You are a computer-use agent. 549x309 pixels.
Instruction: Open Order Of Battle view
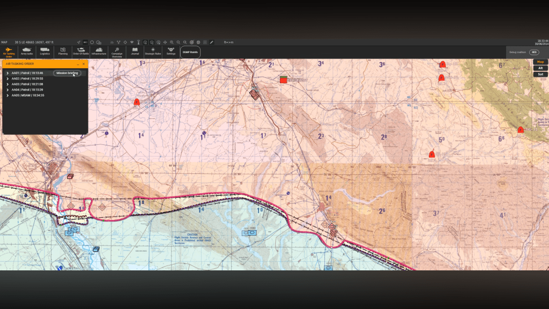tap(81, 51)
